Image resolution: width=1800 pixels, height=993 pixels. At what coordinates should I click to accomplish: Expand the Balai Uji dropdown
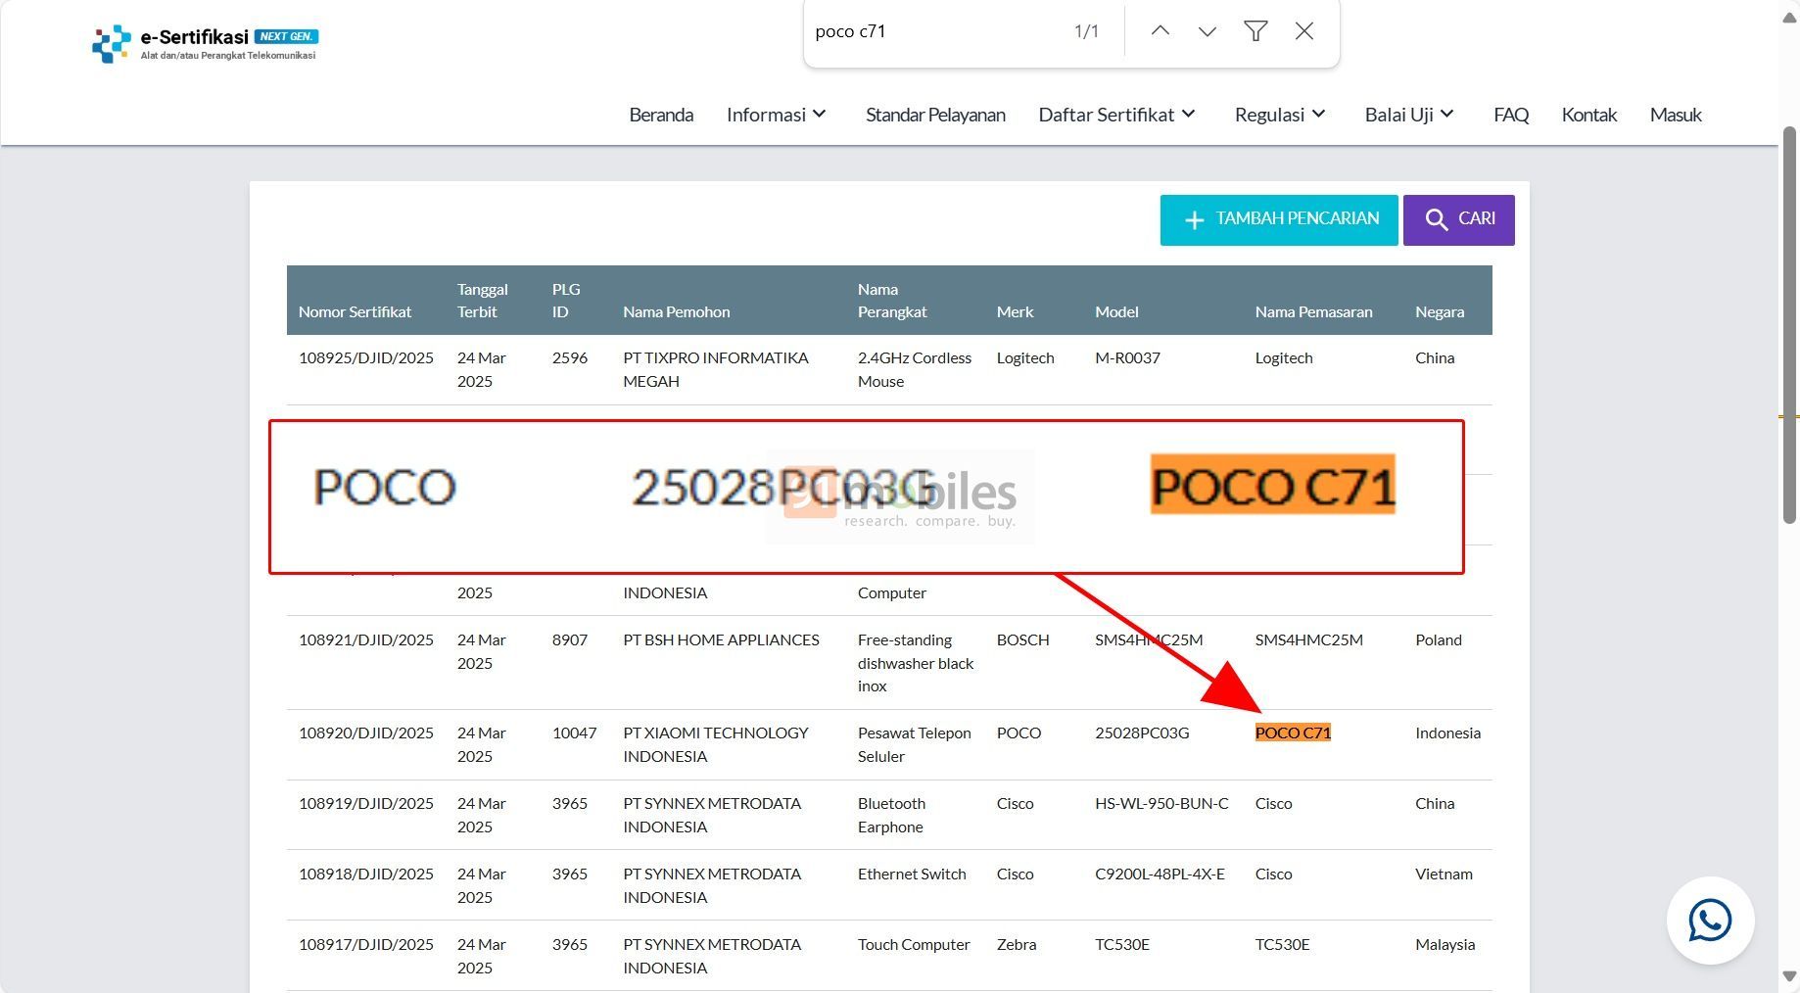[x=1409, y=115]
